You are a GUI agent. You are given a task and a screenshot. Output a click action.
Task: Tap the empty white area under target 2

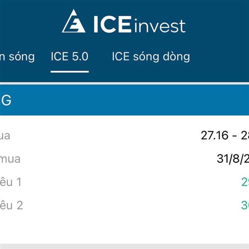tap(124, 228)
